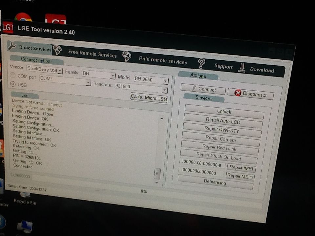Screen dimensions: 315x236
Task: Start the Debranding service
Action: (x=215, y=182)
